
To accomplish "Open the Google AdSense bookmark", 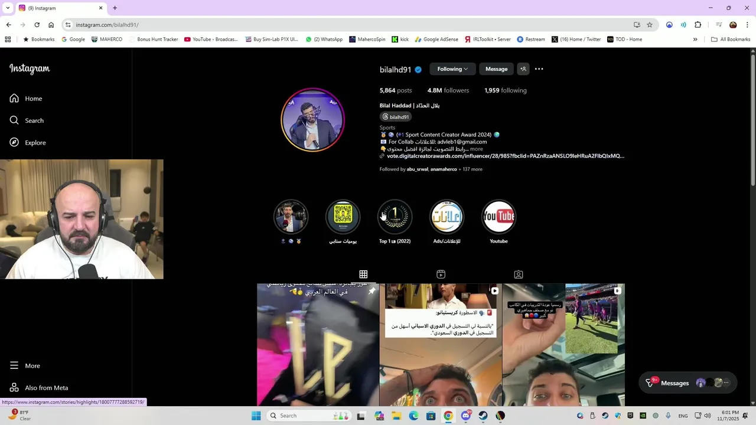I will click(x=436, y=40).
